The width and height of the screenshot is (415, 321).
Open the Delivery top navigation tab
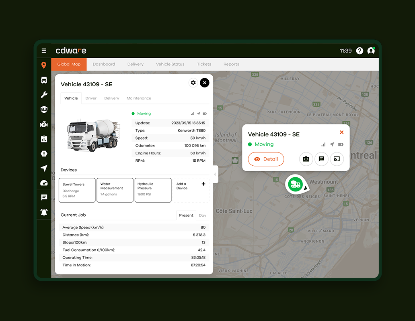(x=135, y=64)
